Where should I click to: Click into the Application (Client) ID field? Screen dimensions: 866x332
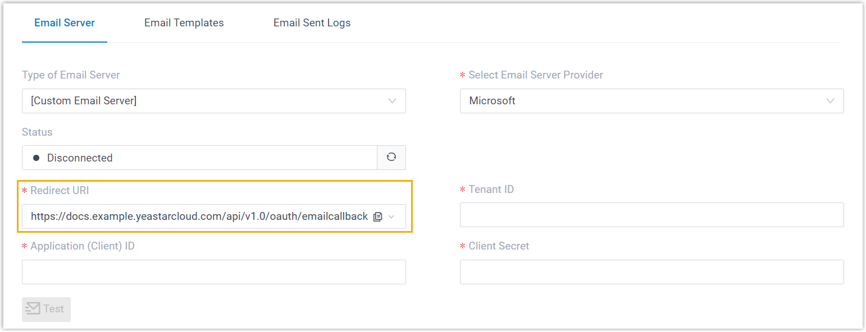tap(213, 272)
